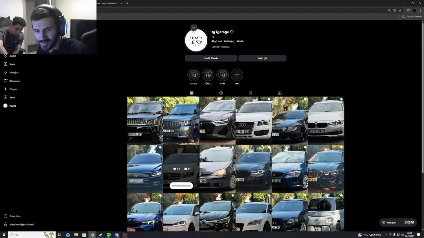Select the tagged photos tab

pyautogui.click(x=280, y=93)
